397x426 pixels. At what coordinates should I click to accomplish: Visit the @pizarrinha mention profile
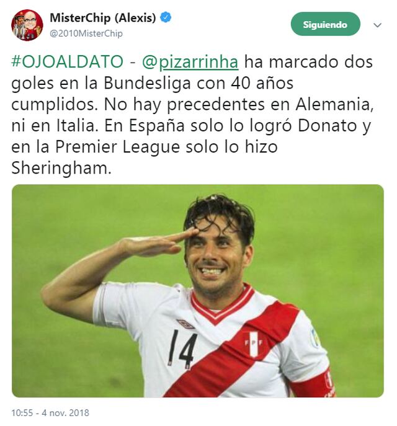pyautogui.click(x=190, y=61)
